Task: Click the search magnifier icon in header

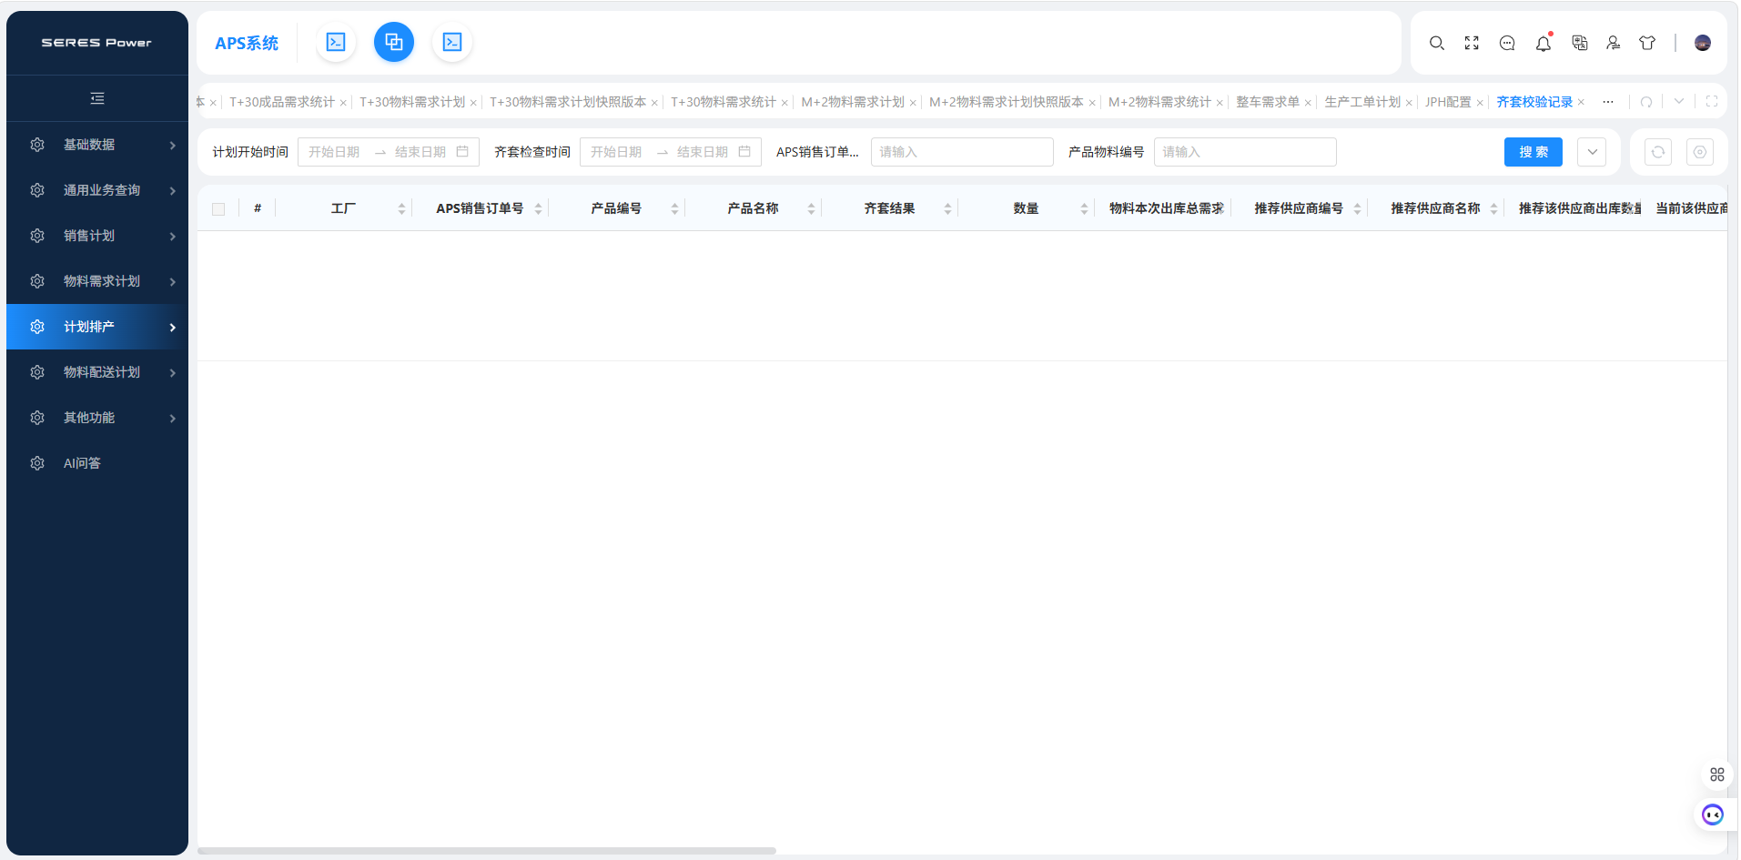Action: 1437,43
